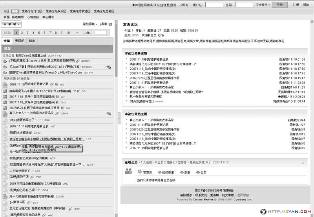The height and width of the screenshot is (217, 314).
Task: Click the poll icon on the 2yan下载 thread row
Action: 108,67
